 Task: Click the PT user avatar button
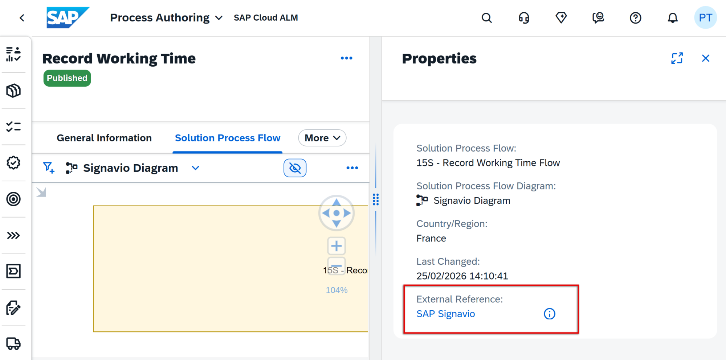coord(705,18)
